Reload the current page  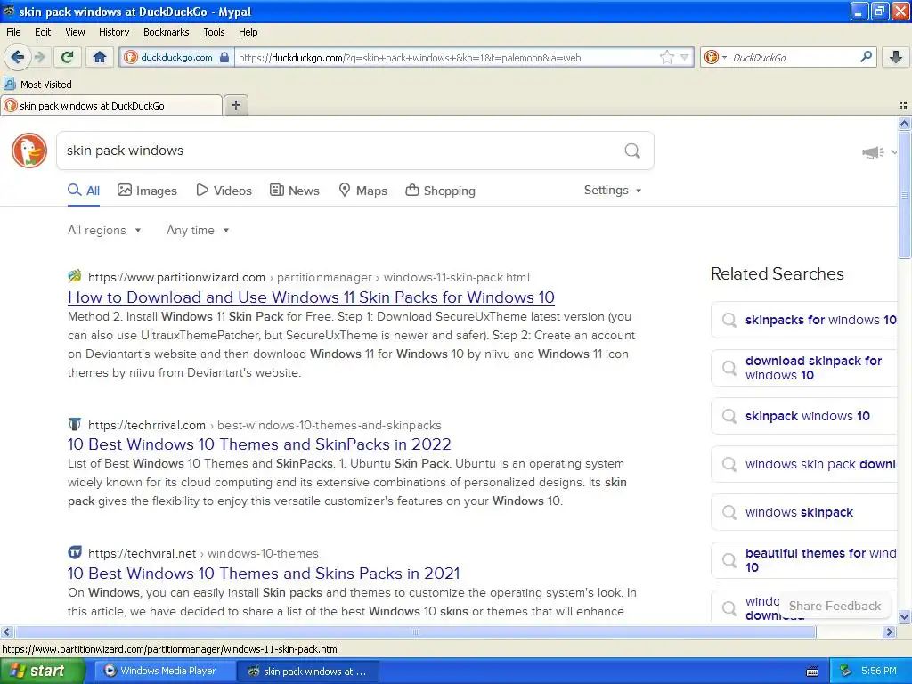(68, 57)
